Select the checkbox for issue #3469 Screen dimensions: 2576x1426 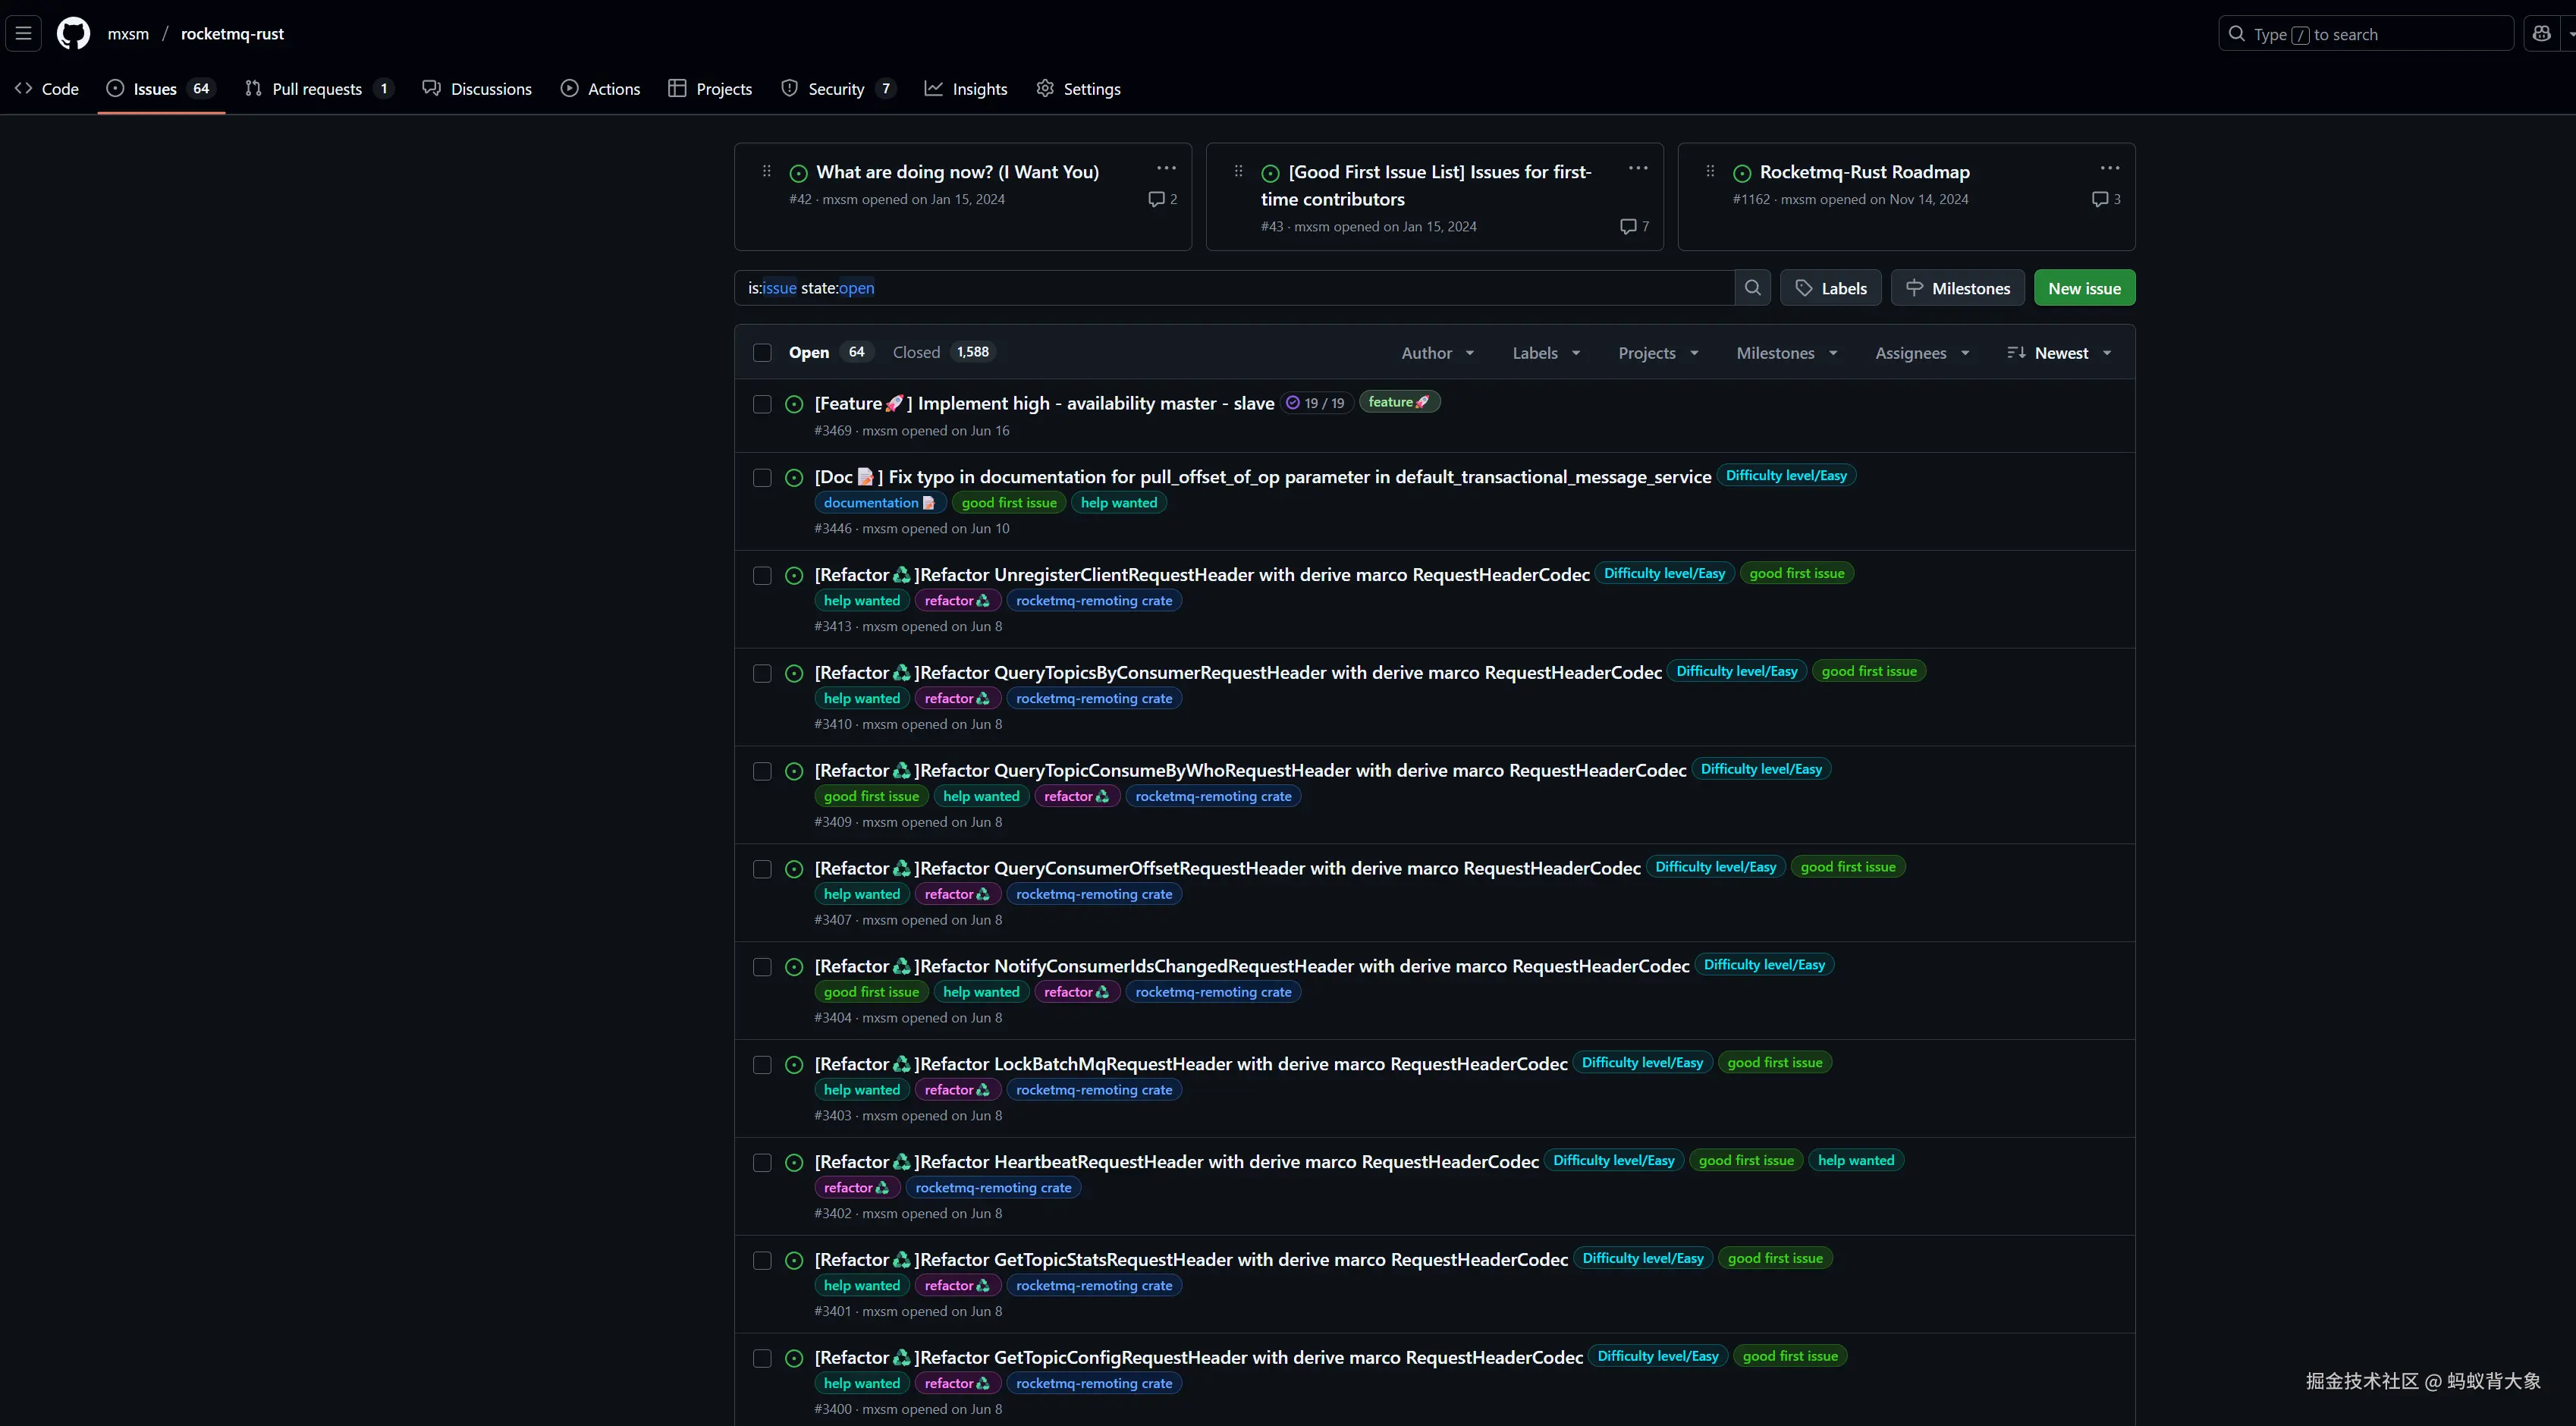762,404
